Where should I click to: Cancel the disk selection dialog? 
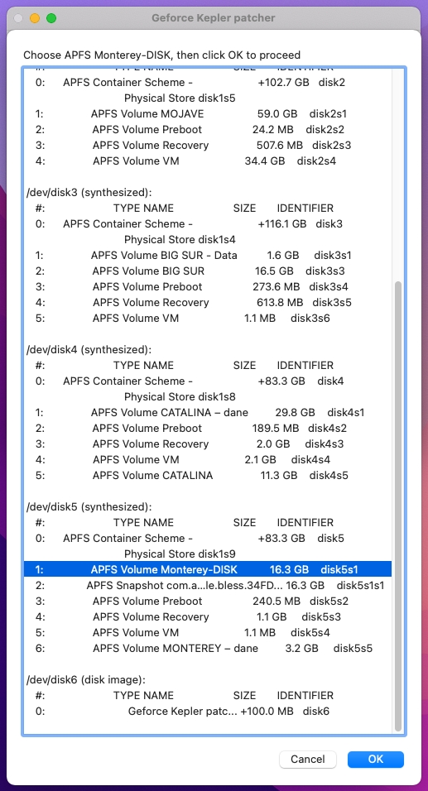(308, 759)
